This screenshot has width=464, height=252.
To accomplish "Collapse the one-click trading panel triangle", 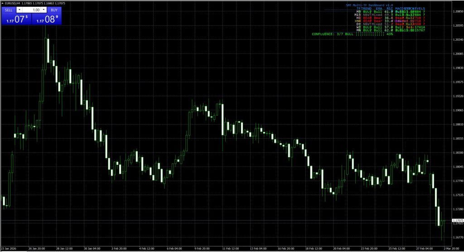I will tap(3, 3).
